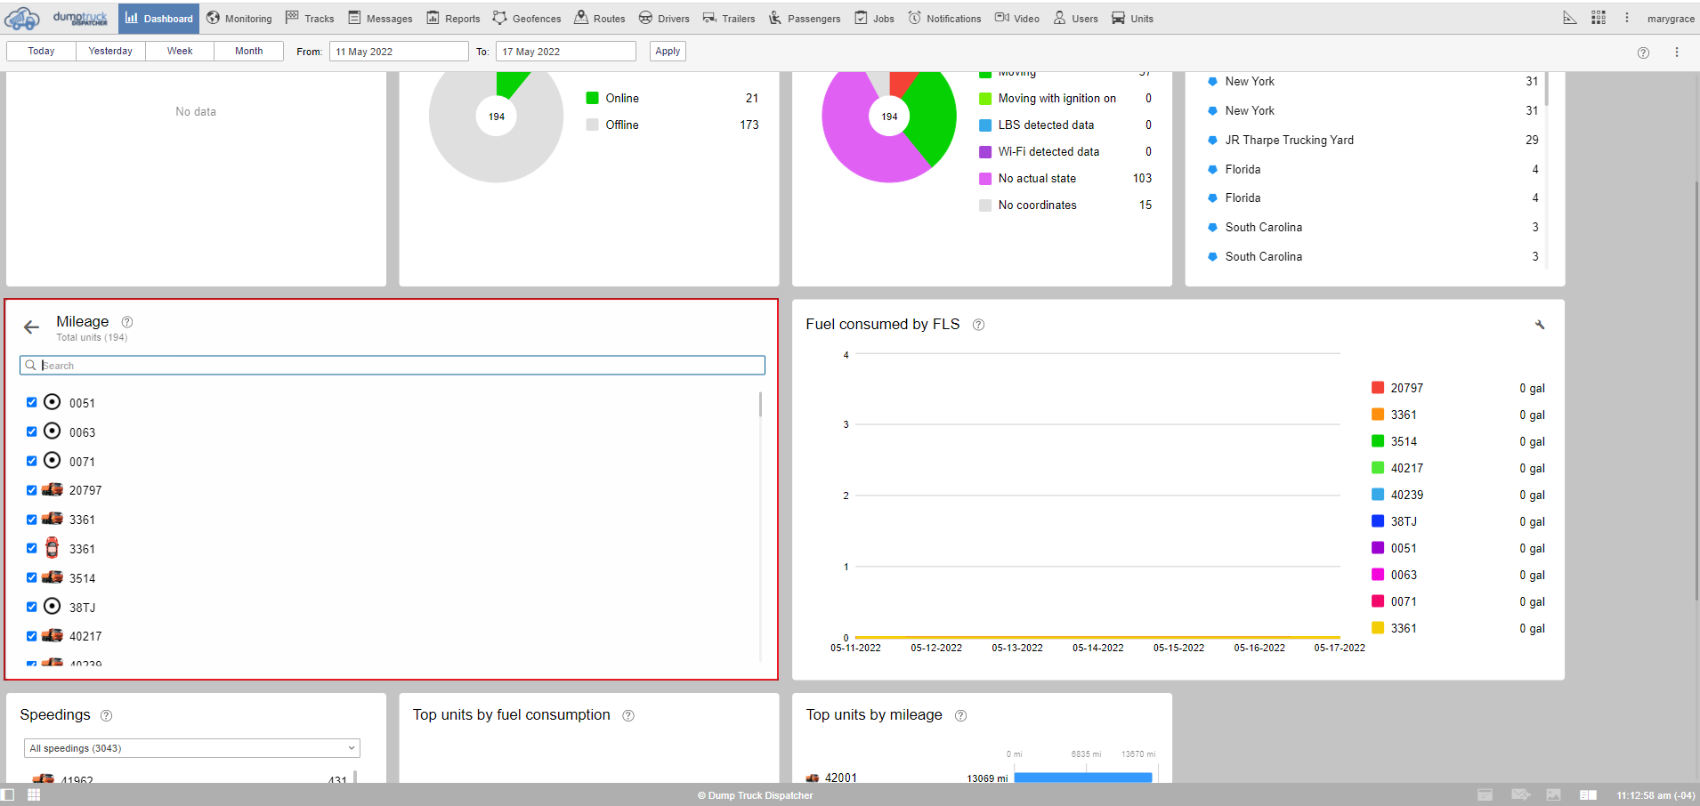Uncheck the 20797 unit checkbox
This screenshot has width=1700, height=806.
[32, 490]
